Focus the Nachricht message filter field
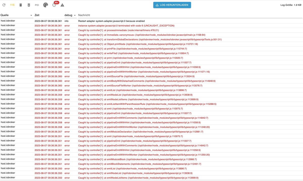The height and width of the screenshot is (181, 303). 190,15
